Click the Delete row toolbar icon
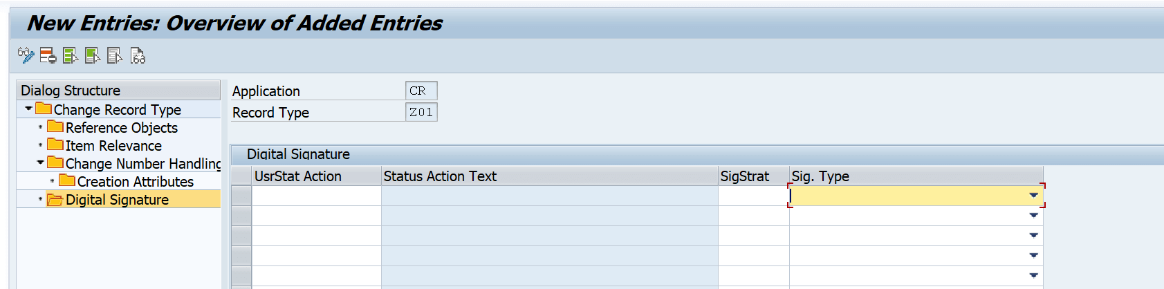Screen dimensions: 1164x289 click(x=48, y=55)
